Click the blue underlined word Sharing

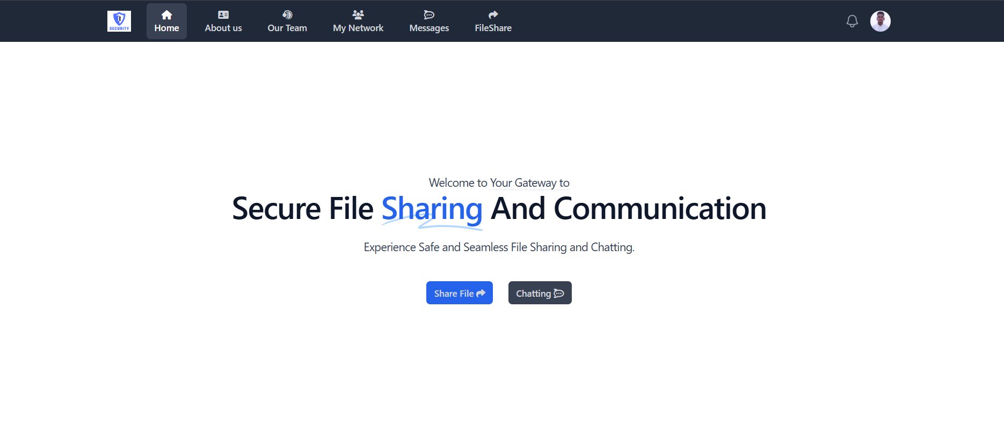pyautogui.click(x=432, y=209)
